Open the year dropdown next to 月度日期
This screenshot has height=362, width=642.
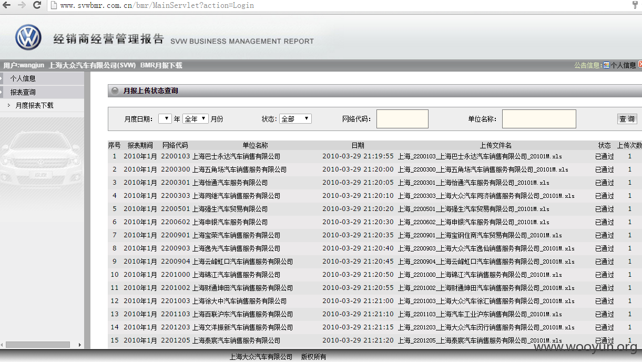(x=165, y=119)
